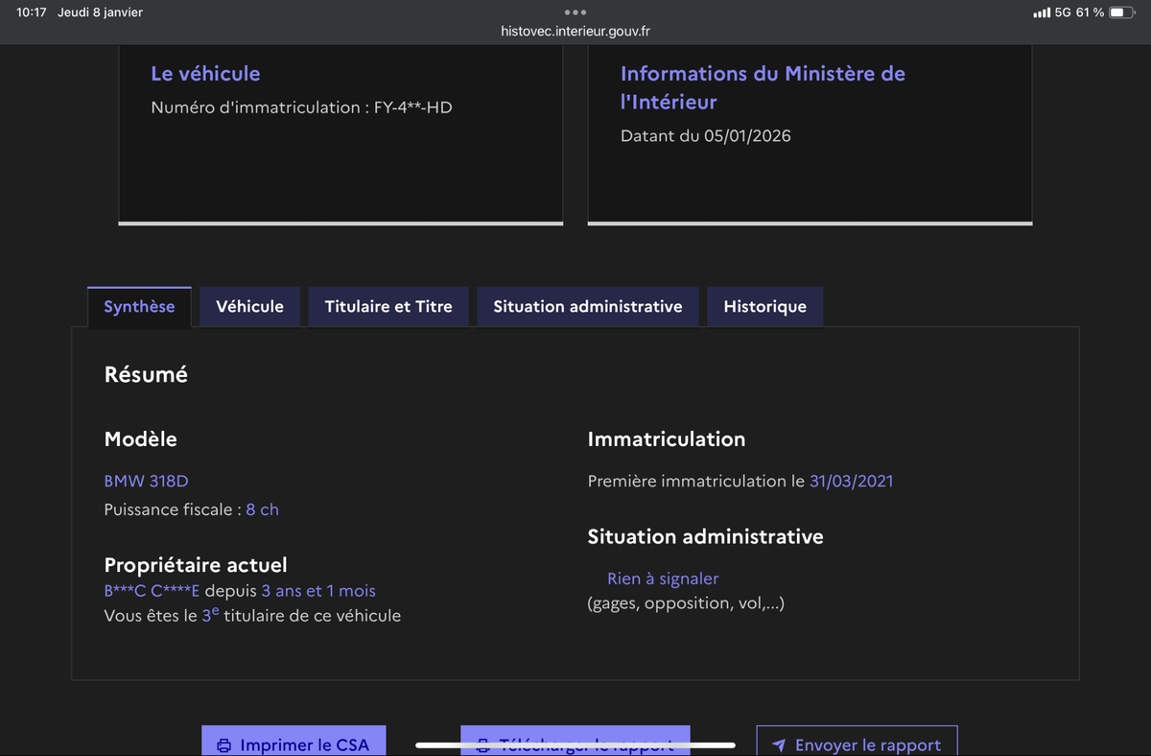Click the Résumé heading
The image size is (1151, 756).
click(x=146, y=375)
